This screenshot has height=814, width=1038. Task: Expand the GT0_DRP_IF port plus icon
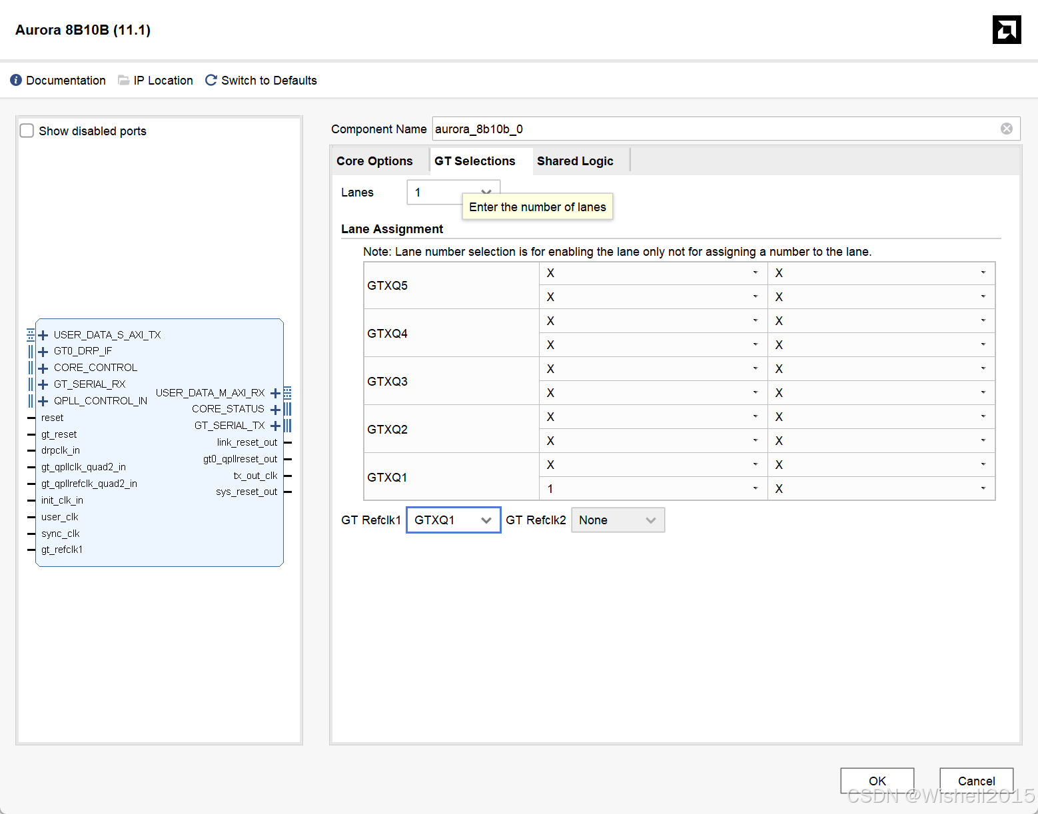pyautogui.click(x=43, y=352)
